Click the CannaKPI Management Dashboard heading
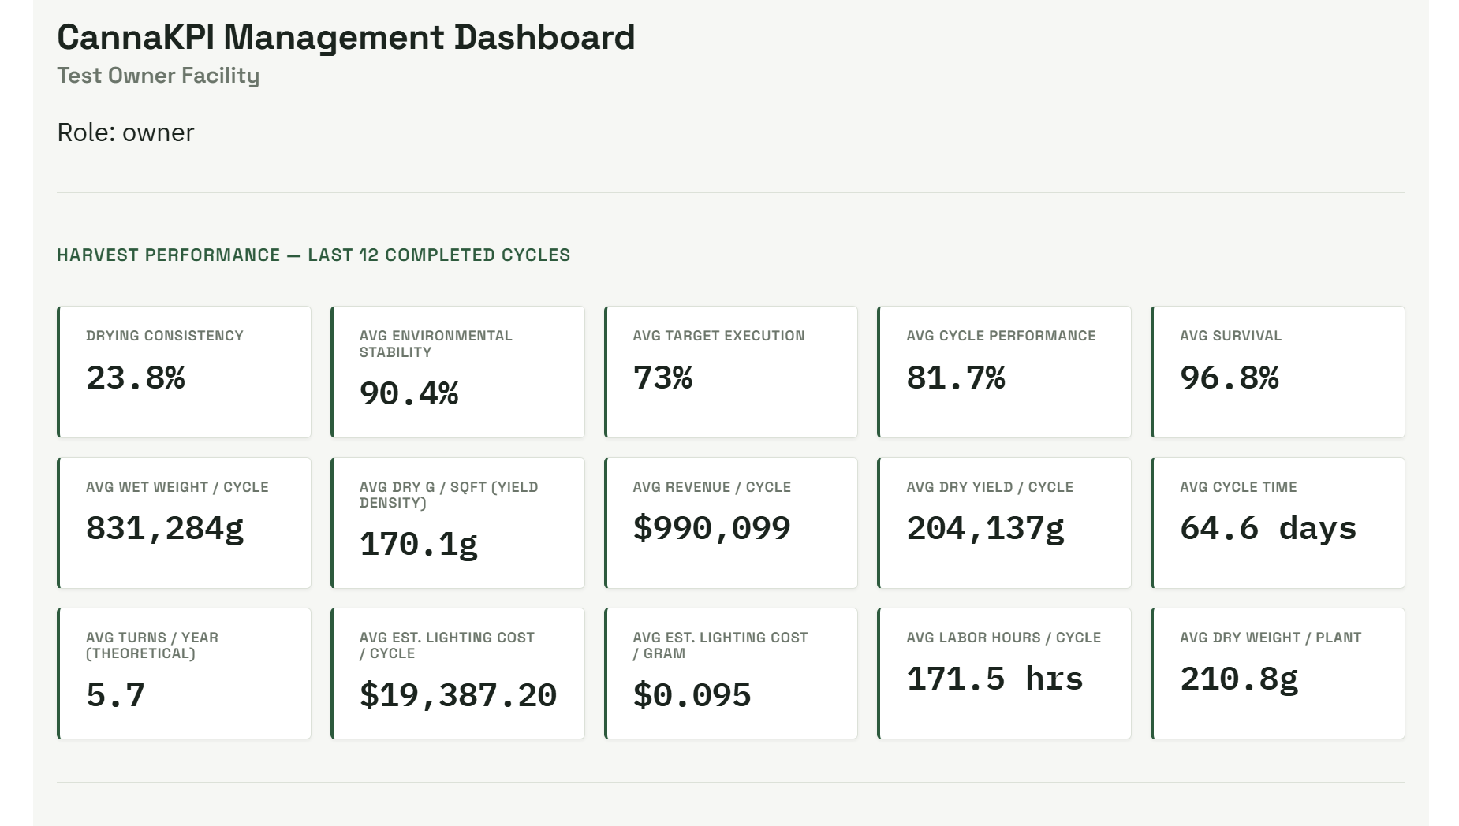This screenshot has height=826, width=1459. (345, 37)
